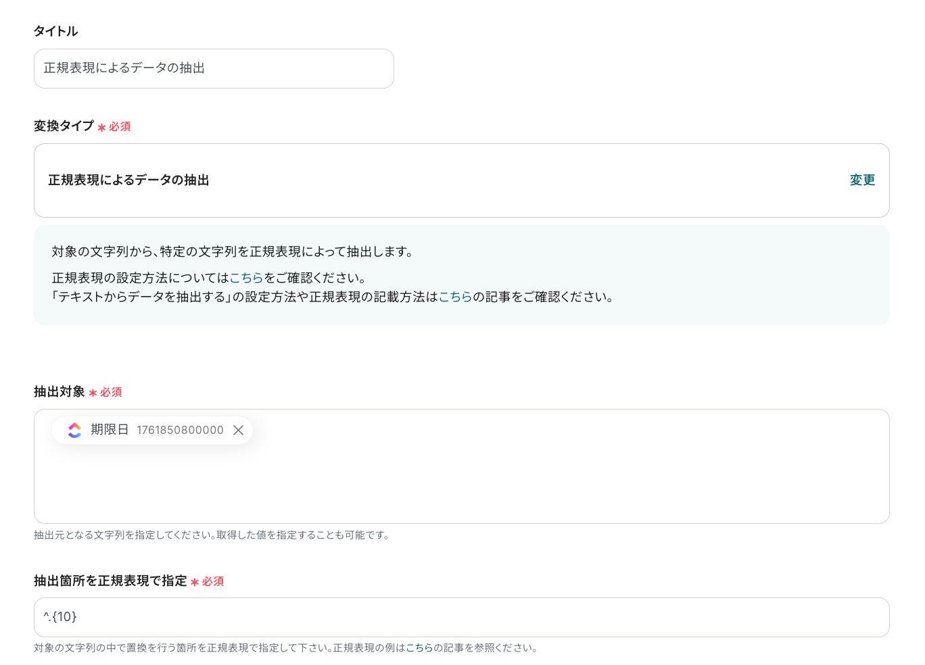Screen dimensions: 925x665
Task: Open the こちら link for 正規表現の設定方法
Action: pyautogui.click(x=246, y=278)
